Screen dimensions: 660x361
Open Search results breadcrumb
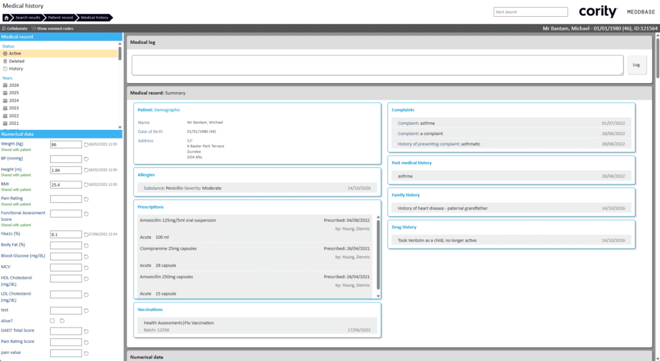[28, 17]
